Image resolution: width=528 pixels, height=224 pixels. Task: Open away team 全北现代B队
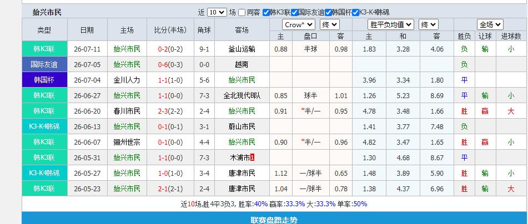(242, 95)
